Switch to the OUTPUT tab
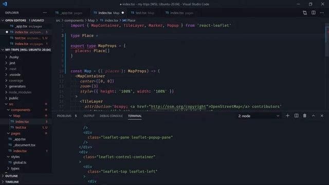Image resolution: width=329 pixels, height=185 pixels. [x=89, y=116]
